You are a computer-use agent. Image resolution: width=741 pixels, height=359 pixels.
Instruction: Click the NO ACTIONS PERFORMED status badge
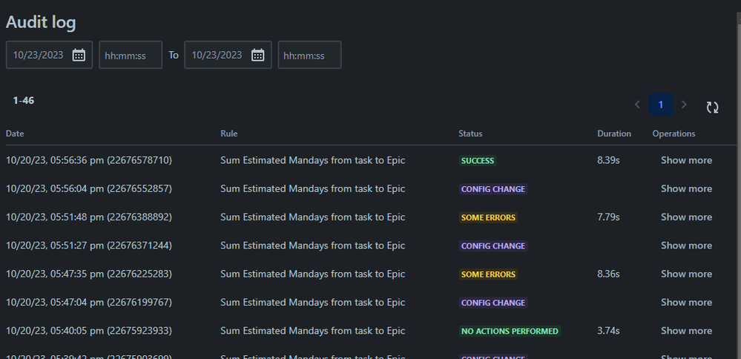coord(510,331)
